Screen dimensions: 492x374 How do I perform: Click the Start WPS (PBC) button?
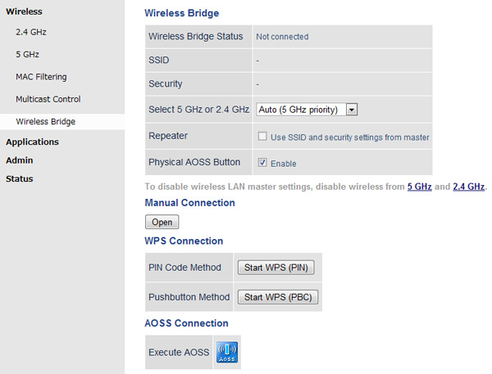coord(277,296)
